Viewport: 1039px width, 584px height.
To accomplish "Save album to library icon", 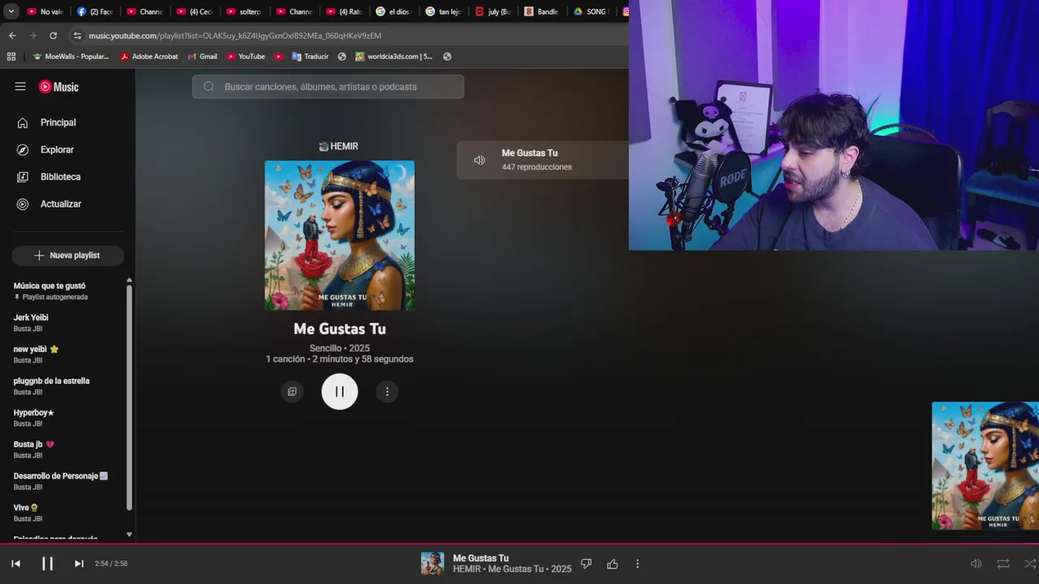I will 292,392.
